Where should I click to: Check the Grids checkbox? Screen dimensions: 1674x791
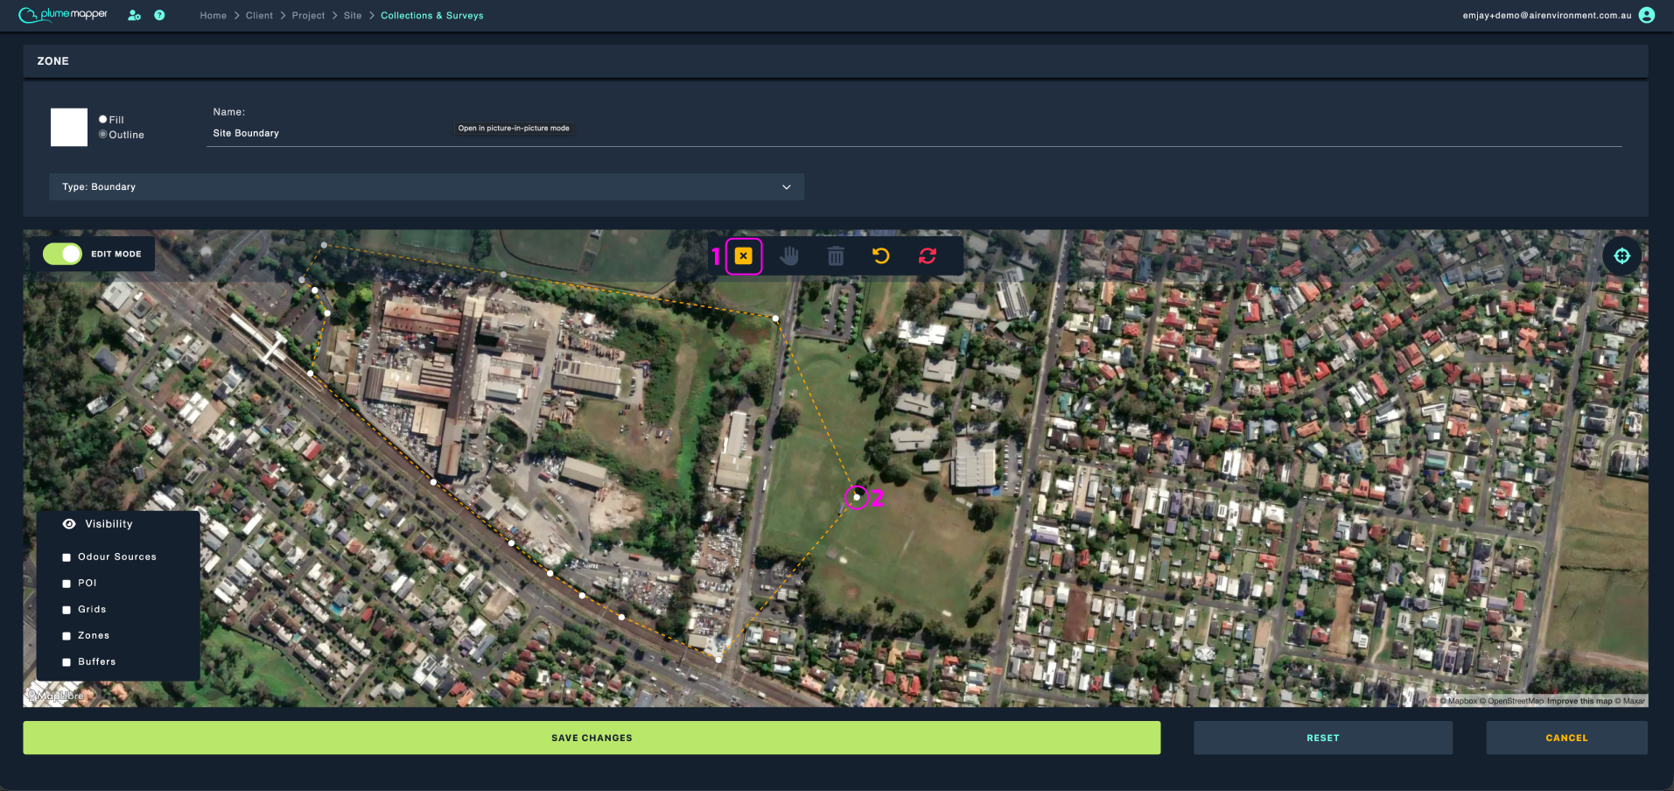tap(67, 610)
